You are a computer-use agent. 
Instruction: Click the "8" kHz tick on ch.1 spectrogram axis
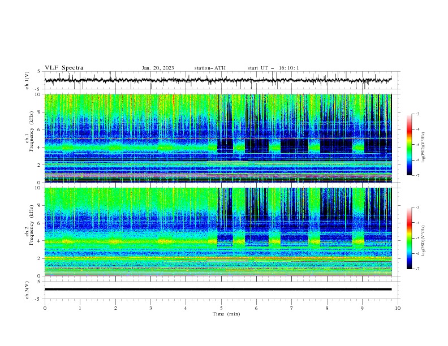[x=40, y=112]
